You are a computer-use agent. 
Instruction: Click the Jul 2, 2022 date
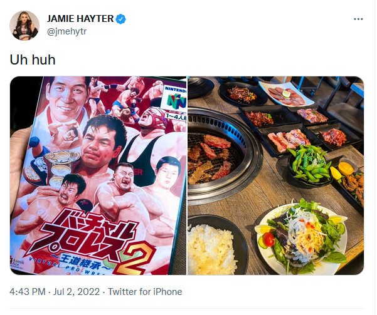(x=77, y=292)
